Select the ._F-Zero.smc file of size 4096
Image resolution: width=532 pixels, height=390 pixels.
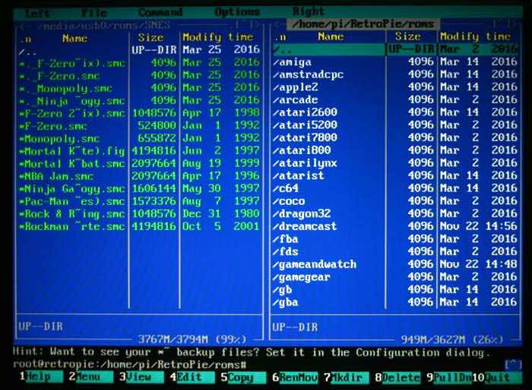[x=139, y=76]
